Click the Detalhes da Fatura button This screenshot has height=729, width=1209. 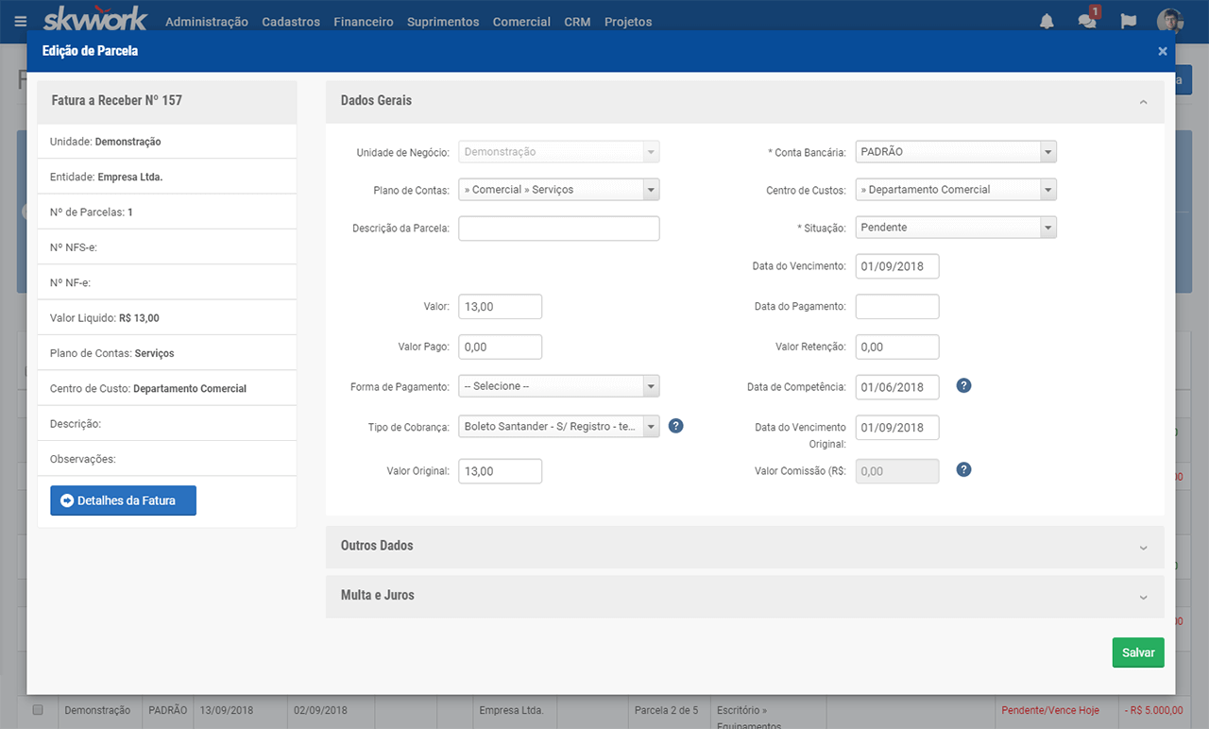123,500
